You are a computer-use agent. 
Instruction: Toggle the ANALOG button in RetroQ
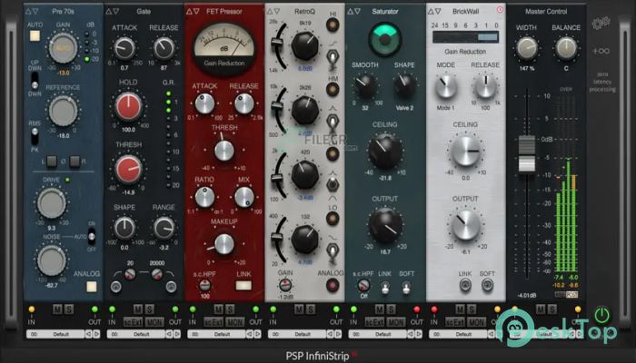pos(333,285)
